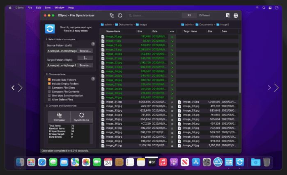The image size is (287, 175).
Task: Click the file icon of source image_41.jpg
Action: (103, 145)
